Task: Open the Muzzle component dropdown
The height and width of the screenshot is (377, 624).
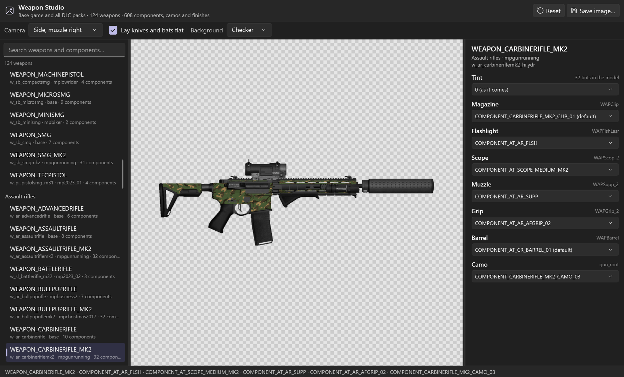Action: (x=545, y=196)
